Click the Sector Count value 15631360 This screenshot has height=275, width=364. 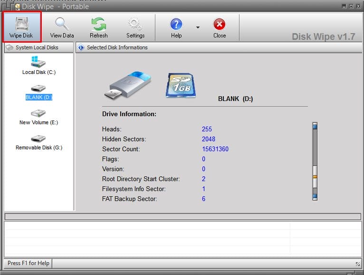tap(215, 149)
